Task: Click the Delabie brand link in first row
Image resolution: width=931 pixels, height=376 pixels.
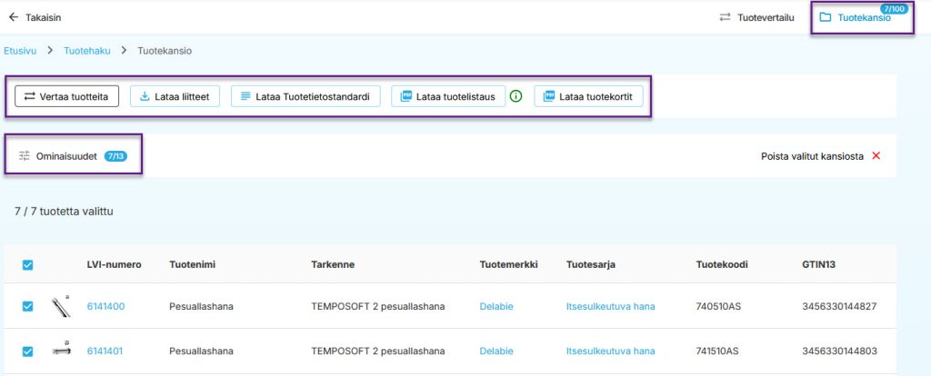Action: coord(496,307)
